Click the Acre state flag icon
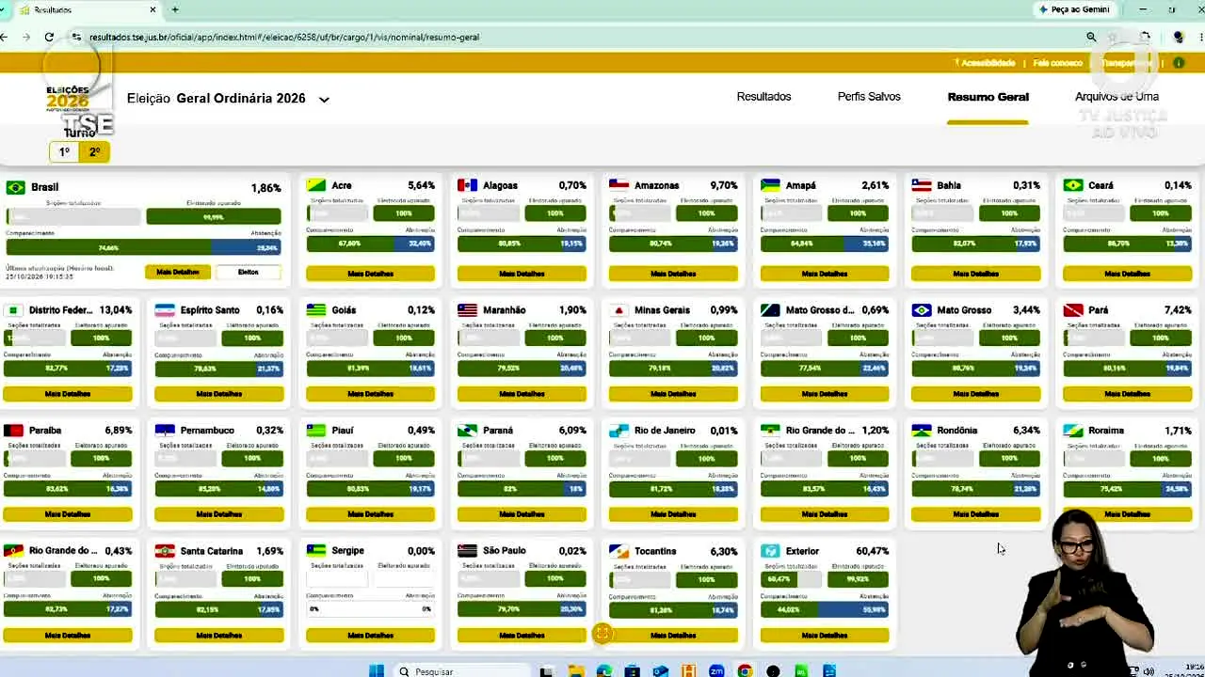The height and width of the screenshot is (677, 1205). pos(316,185)
